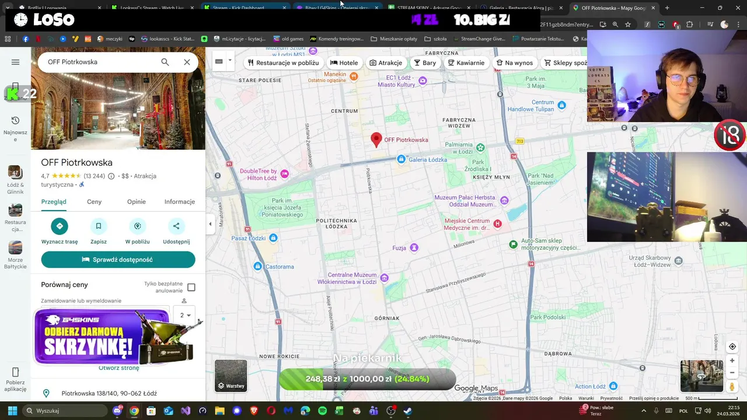The height and width of the screenshot is (420, 747).
Task: Click the Warunki footer link
Action: pyautogui.click(x=586, y=398)
